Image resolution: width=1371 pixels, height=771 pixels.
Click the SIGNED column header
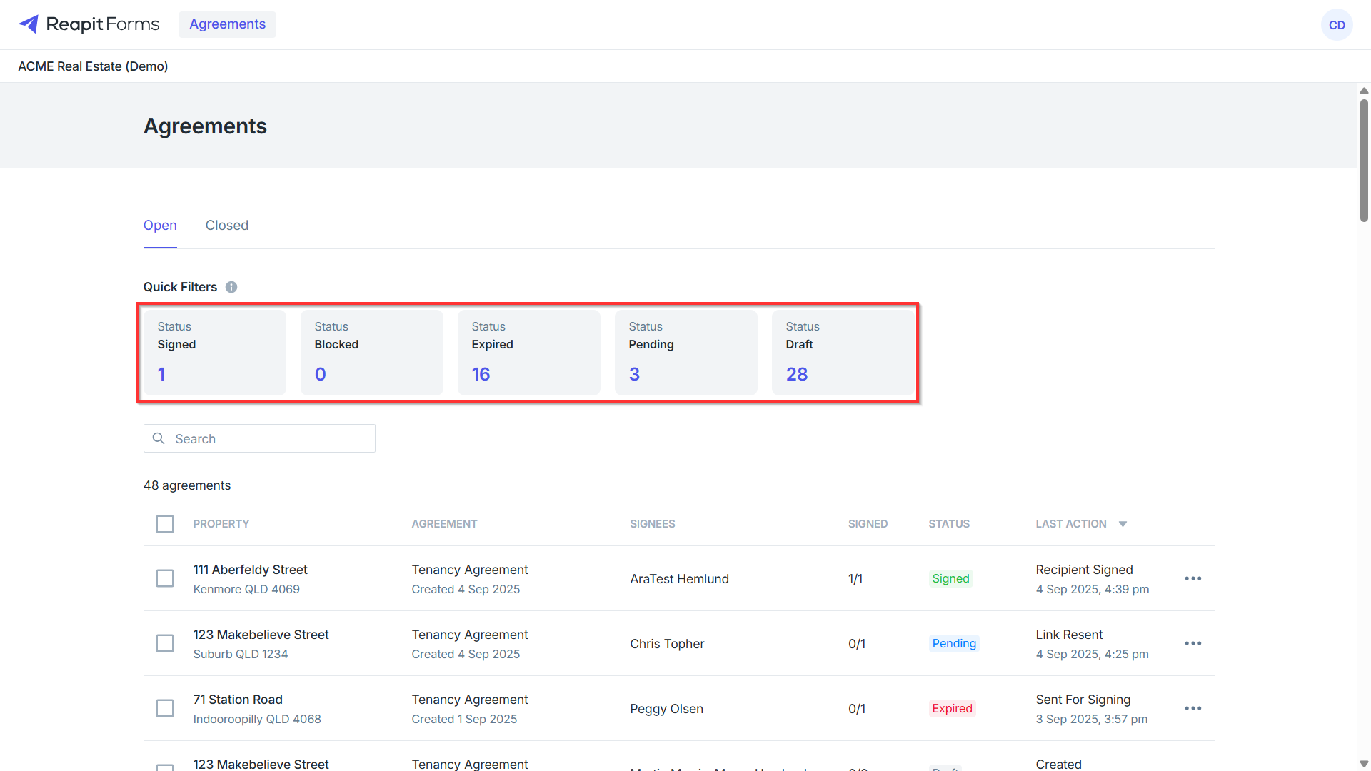(x=868, y=524)
